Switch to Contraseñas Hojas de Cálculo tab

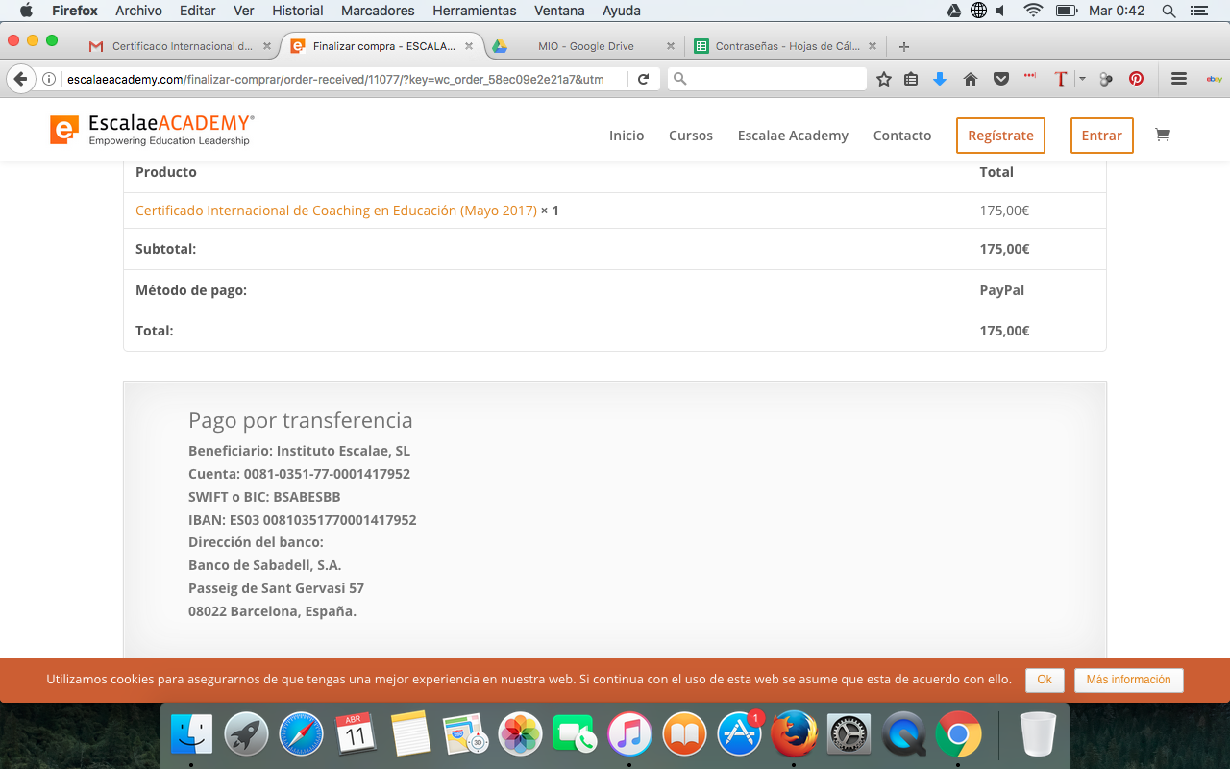pos(787,46)
